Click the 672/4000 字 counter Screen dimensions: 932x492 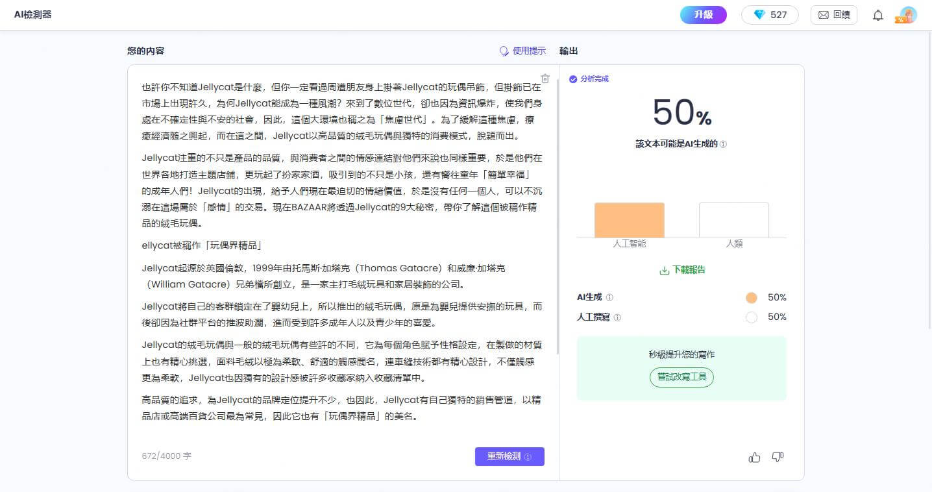(167, 456)
